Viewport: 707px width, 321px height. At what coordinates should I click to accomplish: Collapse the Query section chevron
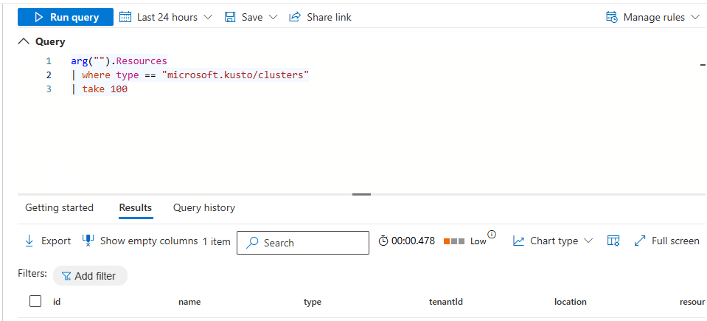pos(24,42)
